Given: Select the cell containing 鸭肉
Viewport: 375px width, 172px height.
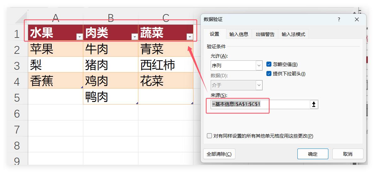Looking at the screenshot, I should 111,97.
